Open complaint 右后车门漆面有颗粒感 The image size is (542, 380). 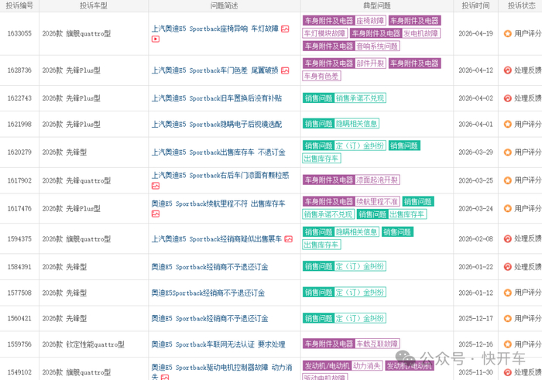pyautogui.click(x=220, y=176)
